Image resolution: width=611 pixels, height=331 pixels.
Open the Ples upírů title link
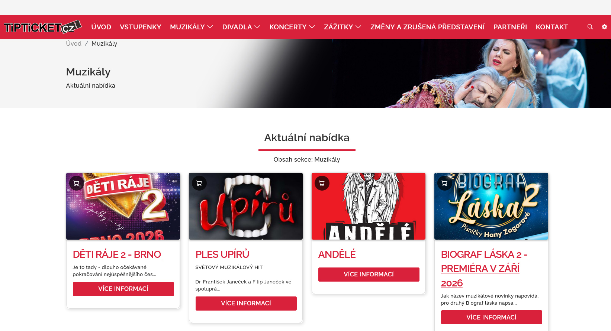click(x=222, y=254)
